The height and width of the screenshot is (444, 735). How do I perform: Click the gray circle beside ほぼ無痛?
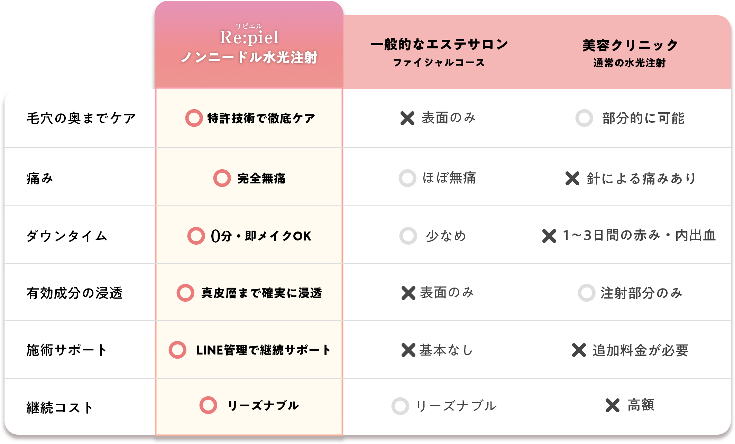[407, 178]
